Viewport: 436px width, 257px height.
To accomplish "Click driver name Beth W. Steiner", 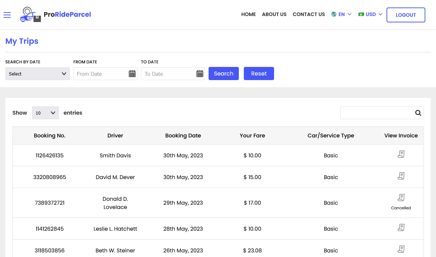I will click(115, 251).
